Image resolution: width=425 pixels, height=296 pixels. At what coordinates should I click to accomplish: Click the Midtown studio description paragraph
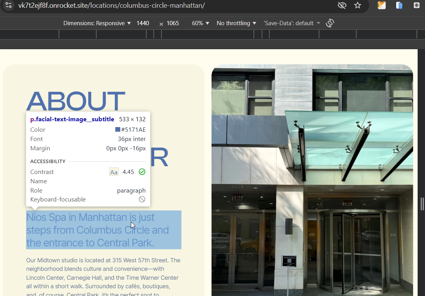coord(104,277)
